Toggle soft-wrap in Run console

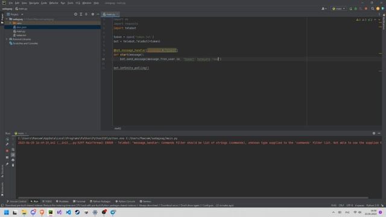pyautogui.click(x=13, y=149)
